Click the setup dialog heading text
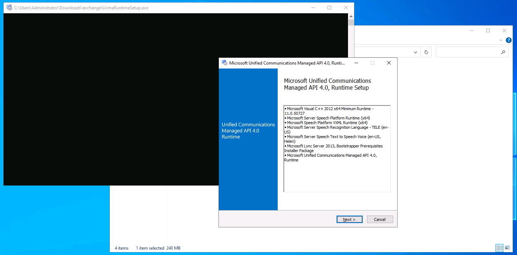This screenshot has width=517, height=255. tap(328, 84)
